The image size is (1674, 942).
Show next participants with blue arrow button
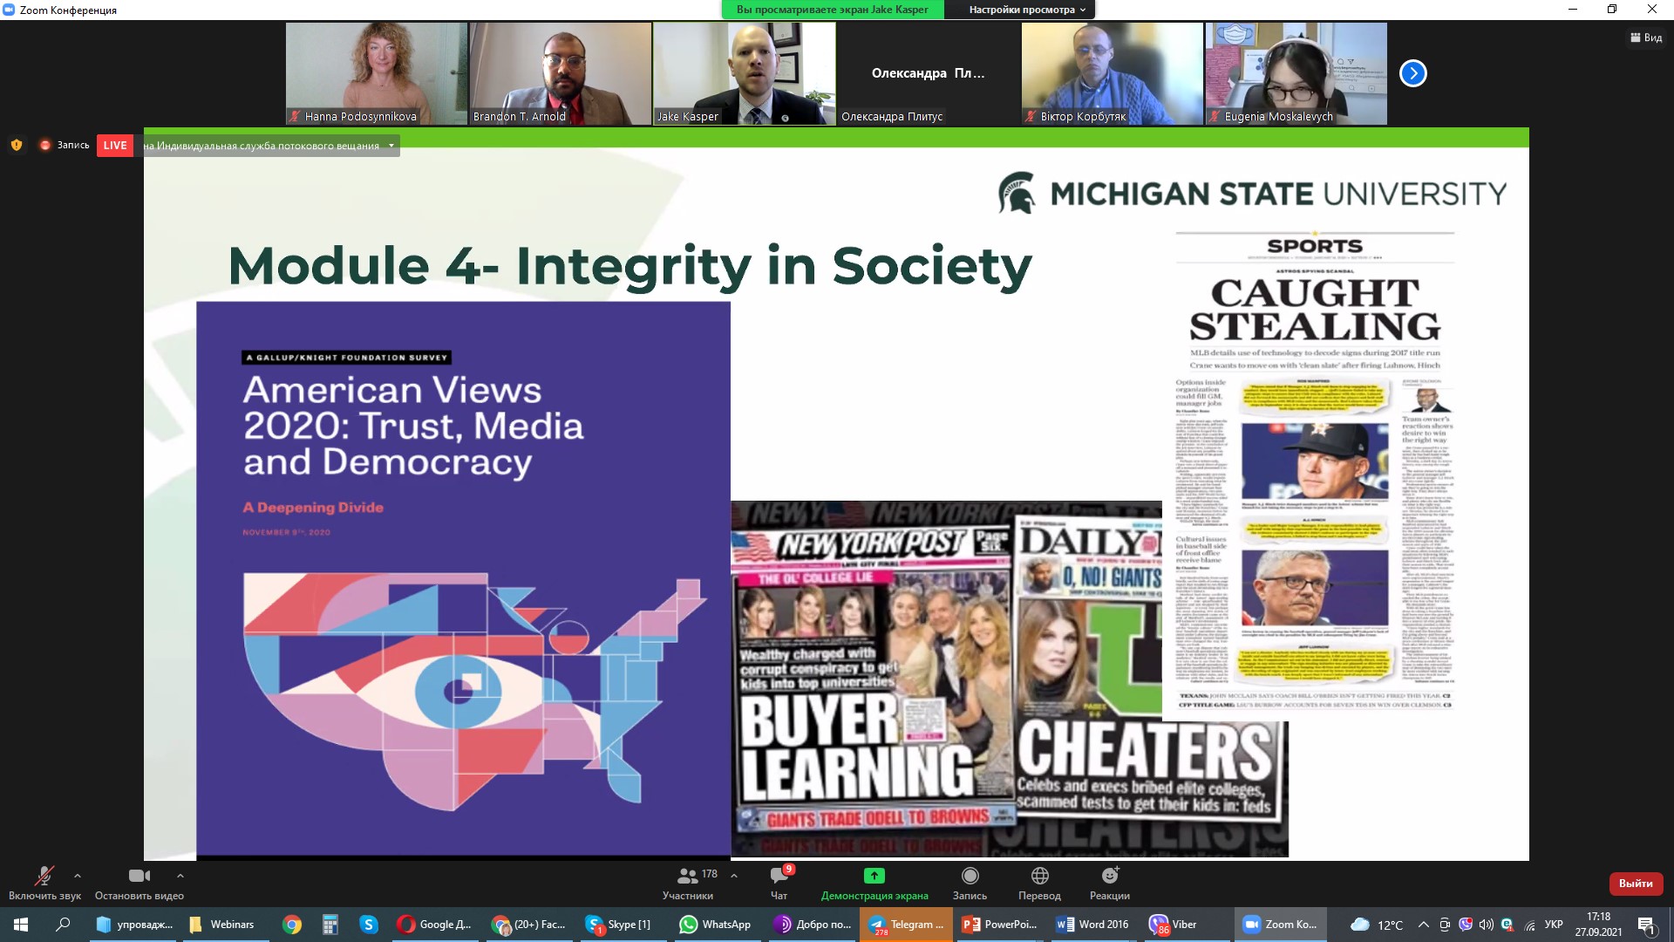[x=1412, y=73]
